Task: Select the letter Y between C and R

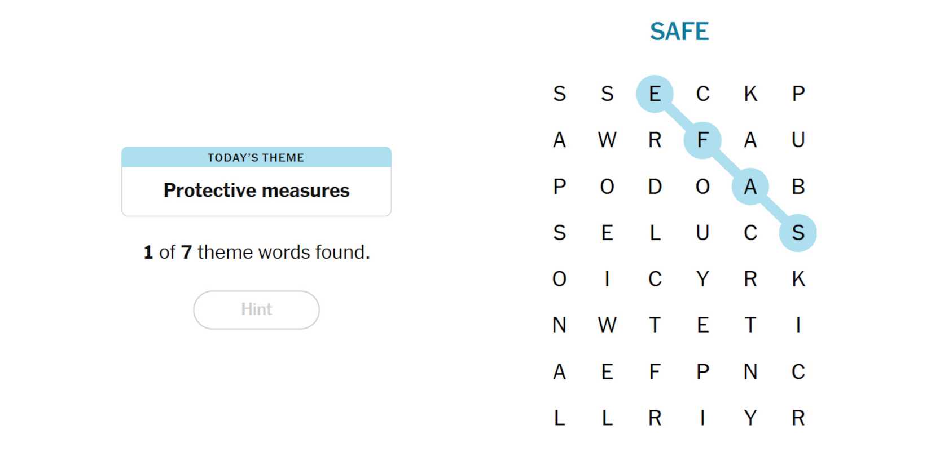Action: [x=702, y=279]
